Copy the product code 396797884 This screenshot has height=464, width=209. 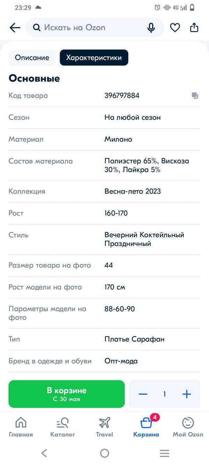click(195, 95)
